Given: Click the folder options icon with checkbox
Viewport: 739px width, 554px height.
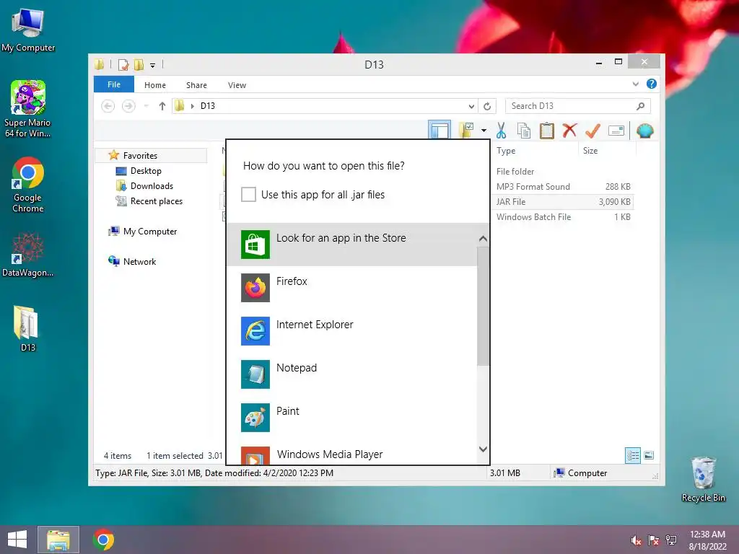Looking at the screenshot, I should [467, 130].
